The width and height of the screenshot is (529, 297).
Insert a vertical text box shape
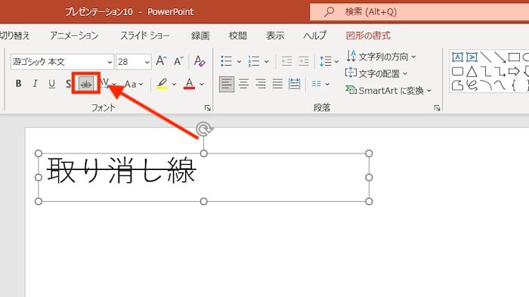[x=472, y=57]
